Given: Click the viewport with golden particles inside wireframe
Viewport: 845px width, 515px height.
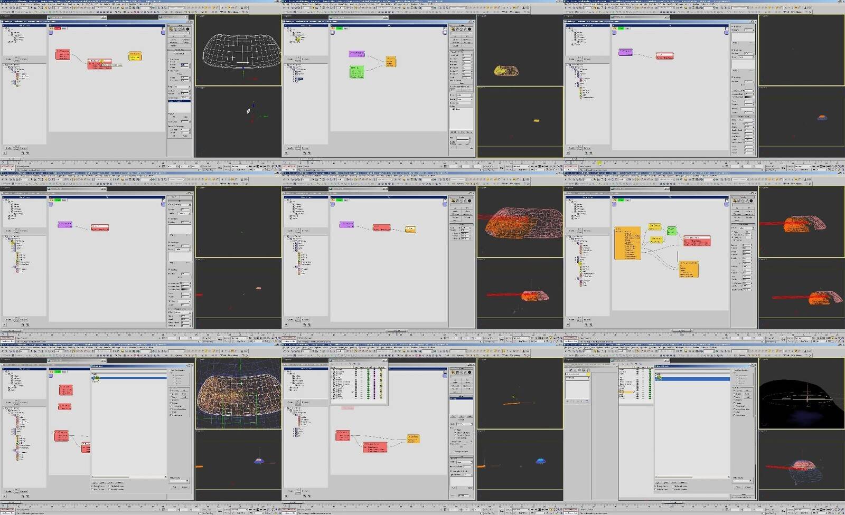Looking at the screenshot, I should tap(238, 394).
